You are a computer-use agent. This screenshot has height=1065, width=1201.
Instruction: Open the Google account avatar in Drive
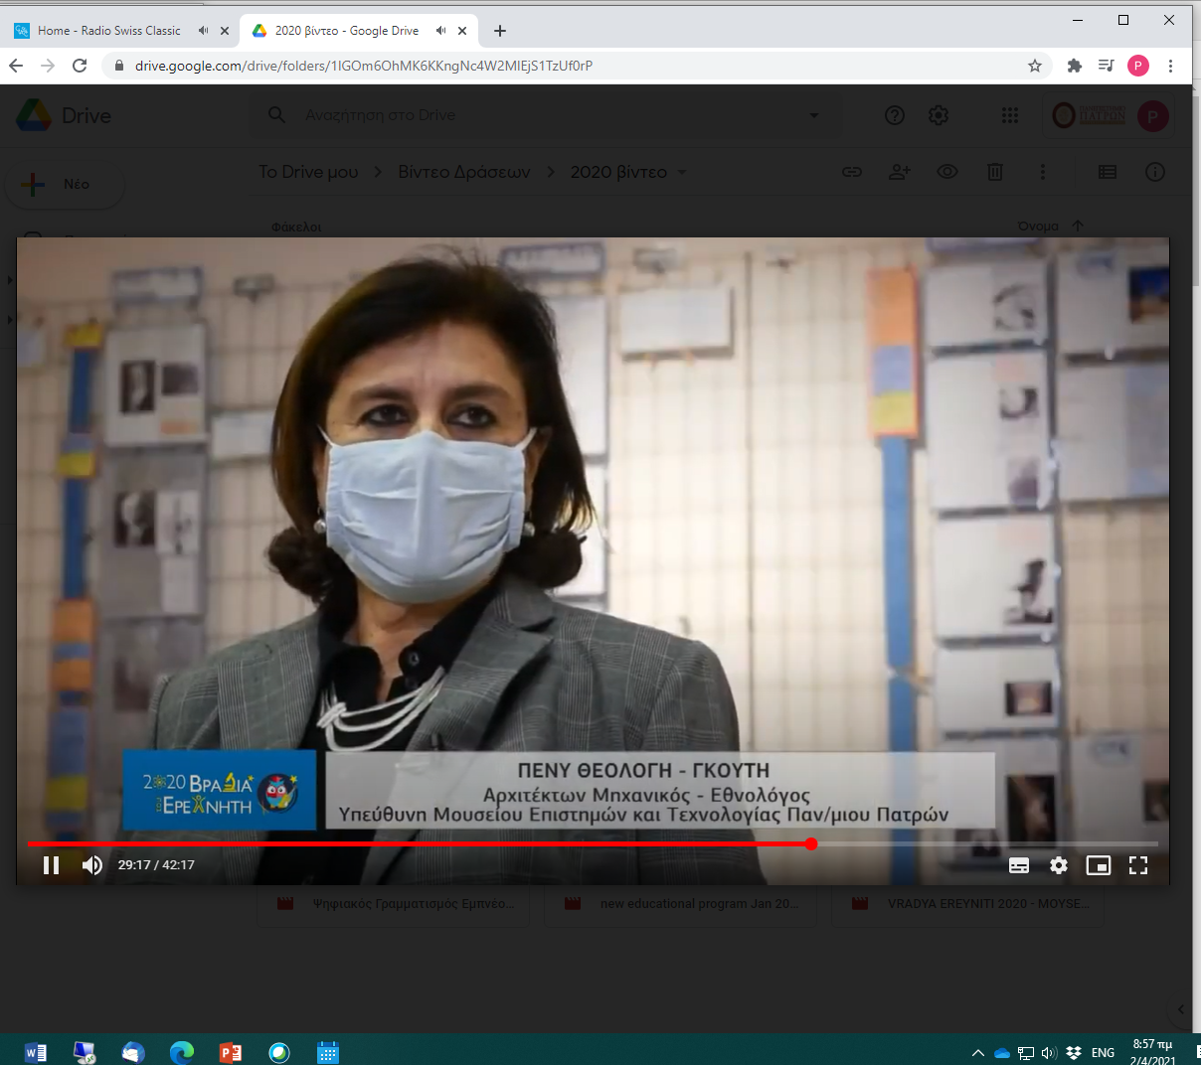(1153, 116)
